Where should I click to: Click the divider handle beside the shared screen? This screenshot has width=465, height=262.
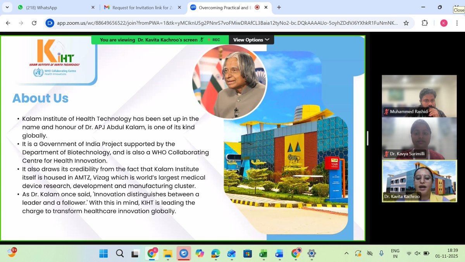coord(368,139)
